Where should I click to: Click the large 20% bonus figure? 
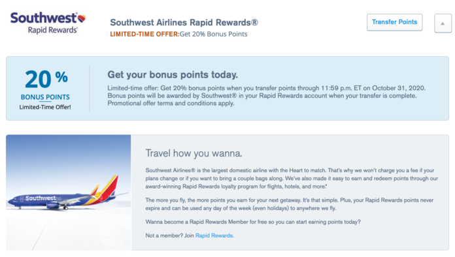pos(46,79)
